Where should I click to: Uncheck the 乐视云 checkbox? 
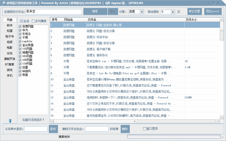[20, 34]
